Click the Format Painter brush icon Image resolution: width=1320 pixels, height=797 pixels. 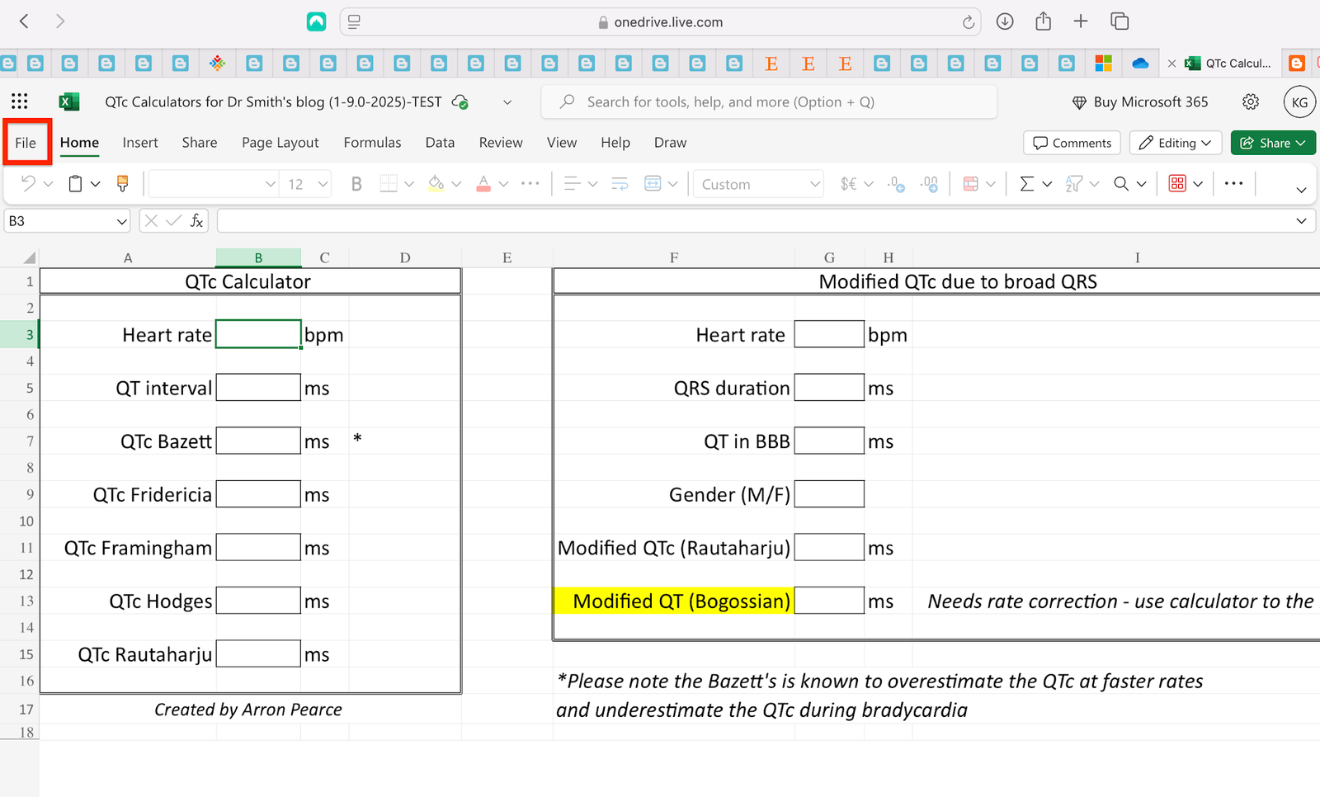[122, 184]
